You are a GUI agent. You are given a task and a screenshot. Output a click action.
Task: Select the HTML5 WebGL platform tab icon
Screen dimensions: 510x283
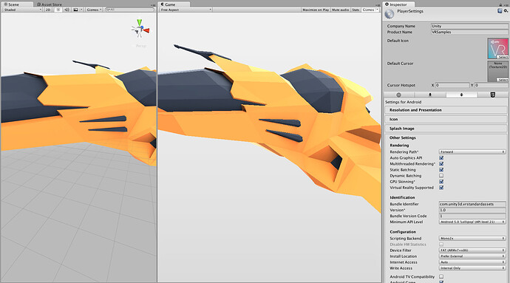(493, 95)
